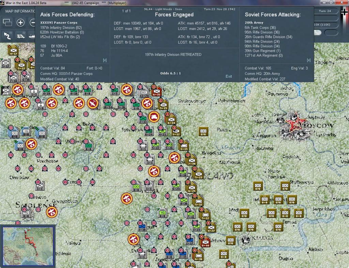The height and width of the screenshot is (268, 349).
Task: Select the 9=36 panzer counter
Action: click(121, 104)
